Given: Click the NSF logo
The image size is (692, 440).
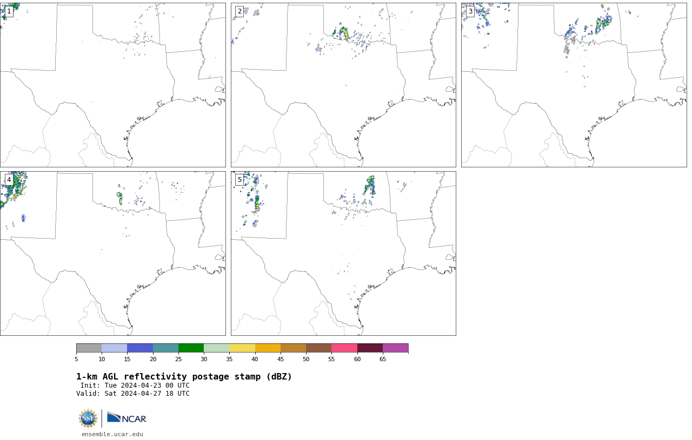Looking at the screenshot, I should coord(88,418).
